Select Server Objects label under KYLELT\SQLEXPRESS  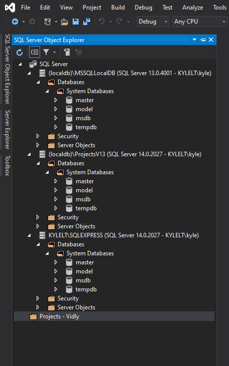(x=76, y=307)
